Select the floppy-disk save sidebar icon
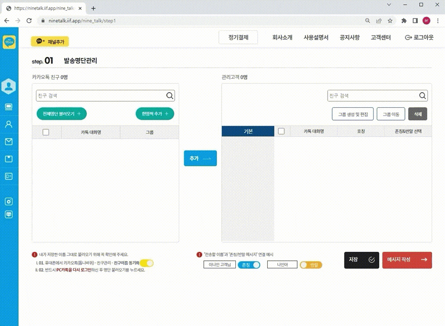445x326 pixels. coord(9,159)
